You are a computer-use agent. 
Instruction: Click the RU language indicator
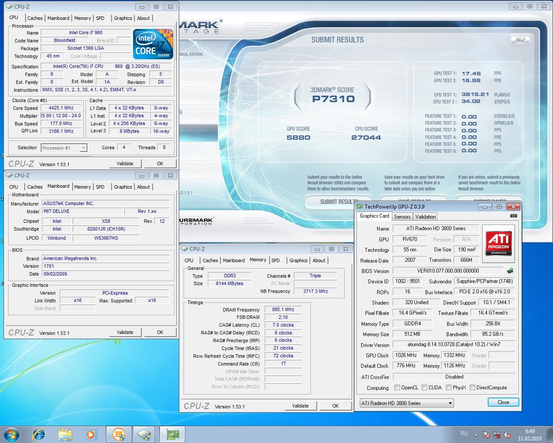pos(464,433)
